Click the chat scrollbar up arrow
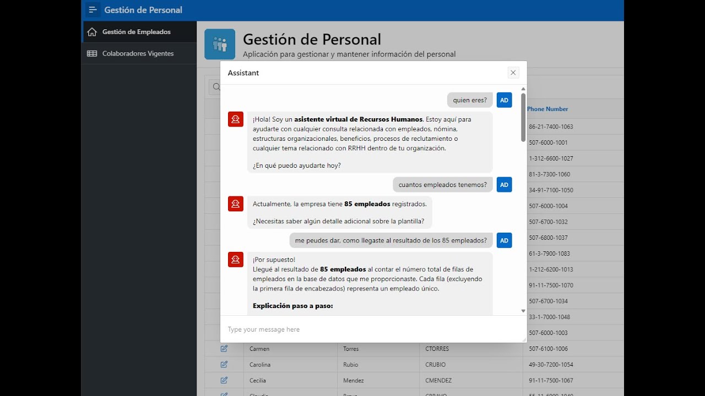This screenshot has width=705, height=396. (523, 89)
